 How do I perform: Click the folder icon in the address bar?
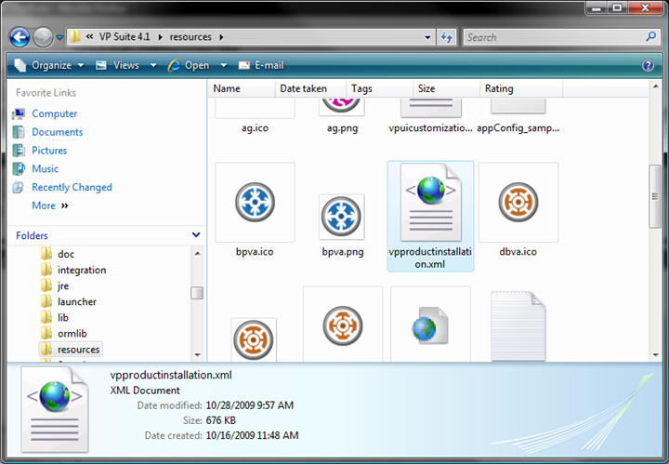pos(74,36)
